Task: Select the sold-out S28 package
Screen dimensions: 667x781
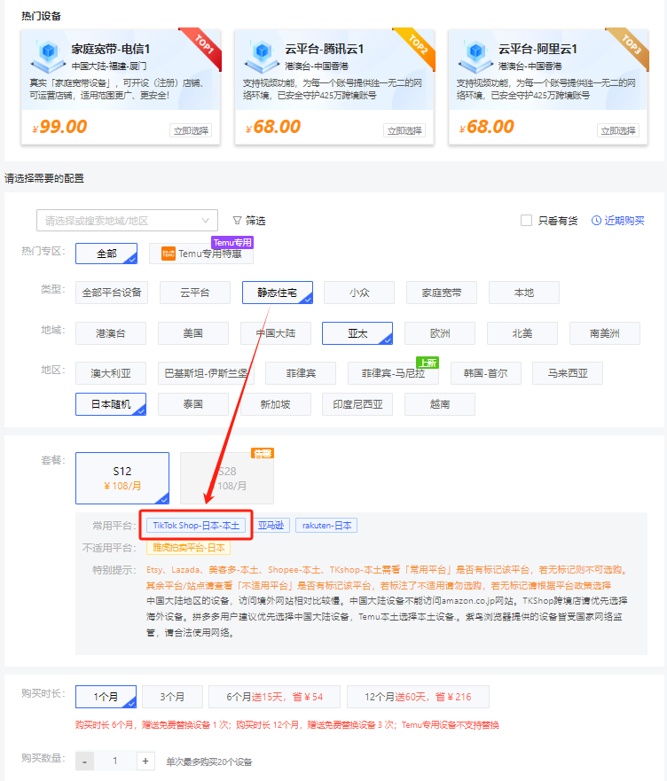Action: point(227,478)
